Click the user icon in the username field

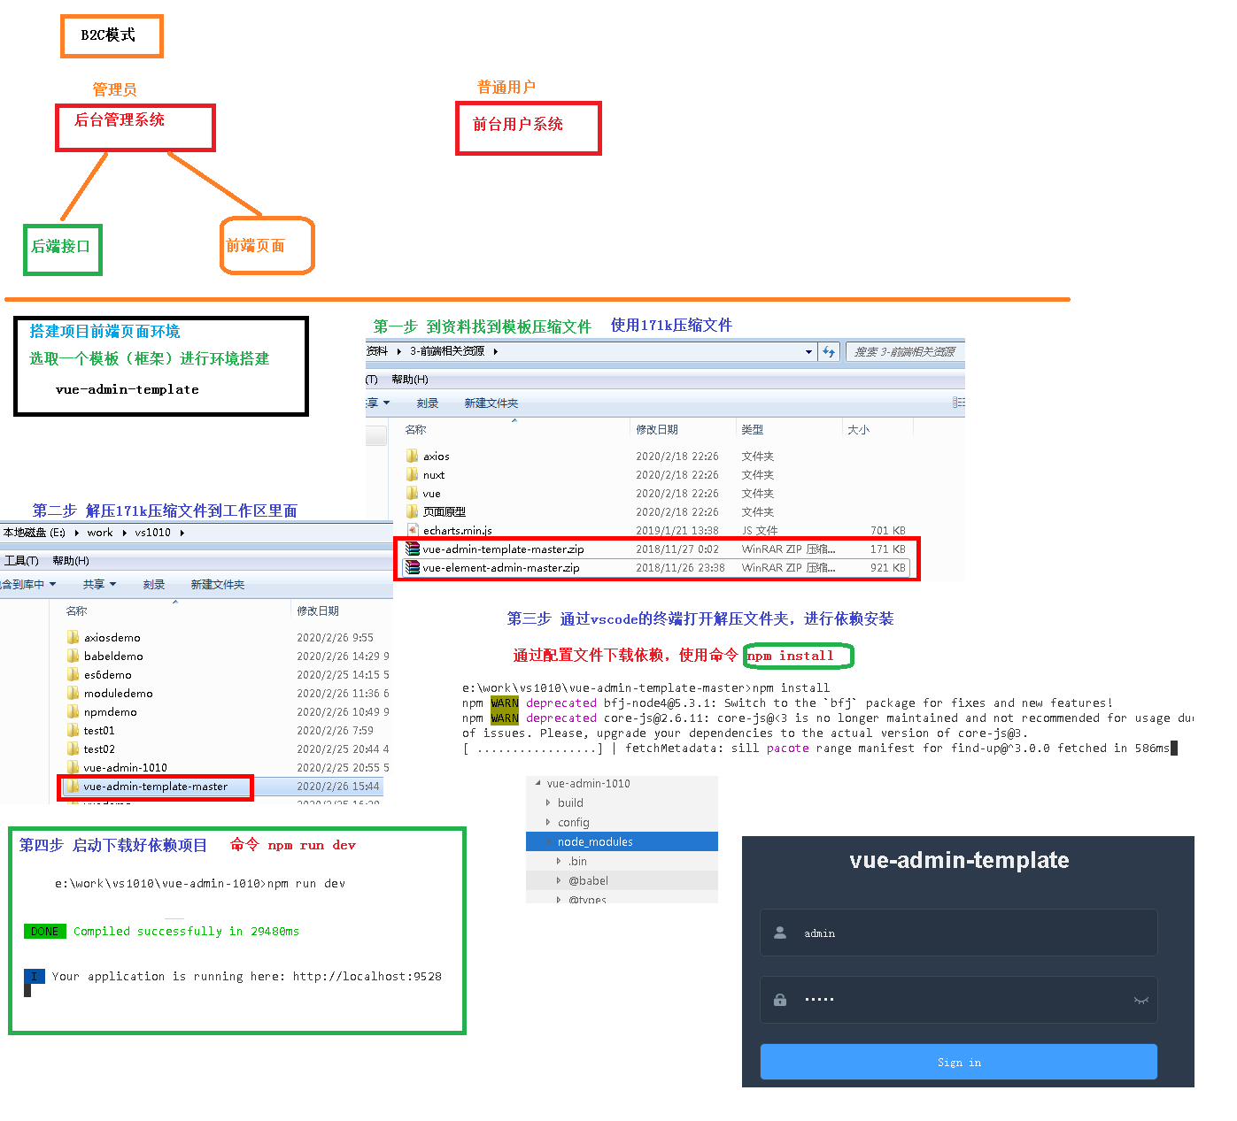tap(780, 933)
